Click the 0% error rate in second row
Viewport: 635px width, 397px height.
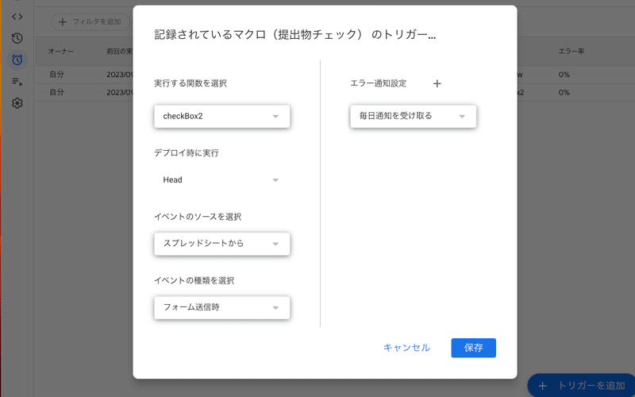point(564,92)
